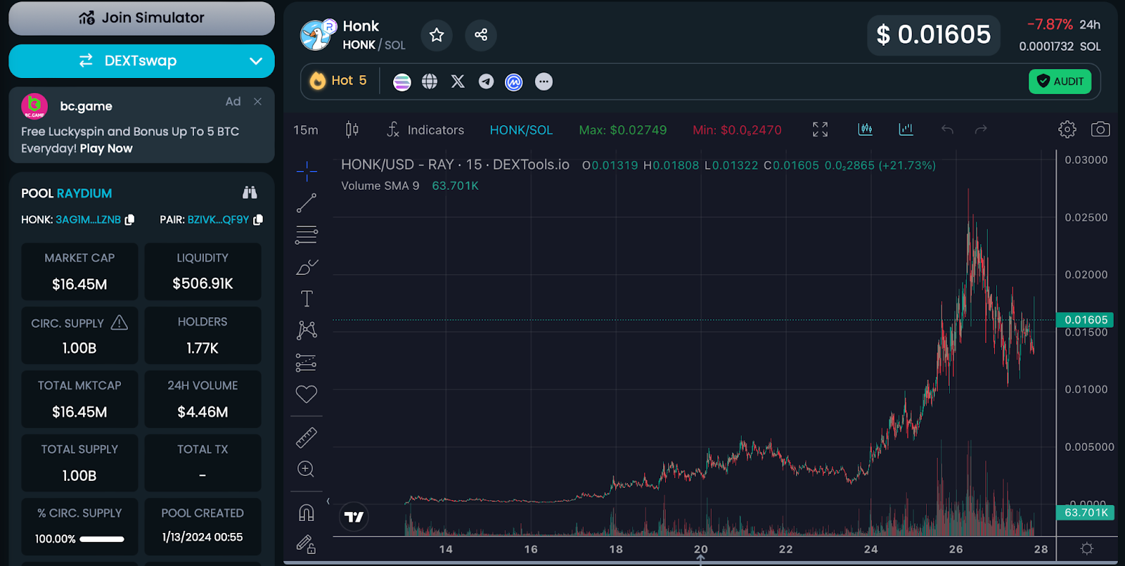Viewport: 1125px width, 566px height.
Task: Click the HONK/USD chart title legend
Action: click(455, 165)
